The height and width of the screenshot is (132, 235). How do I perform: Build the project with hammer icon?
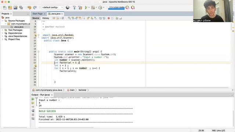click(x=74, y=7)
